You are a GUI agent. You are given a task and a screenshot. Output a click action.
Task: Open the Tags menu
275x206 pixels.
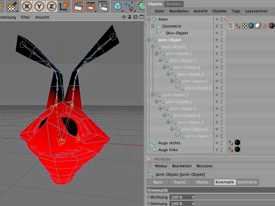236,11
